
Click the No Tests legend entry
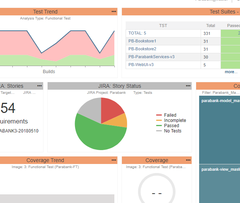click(169, 131)
